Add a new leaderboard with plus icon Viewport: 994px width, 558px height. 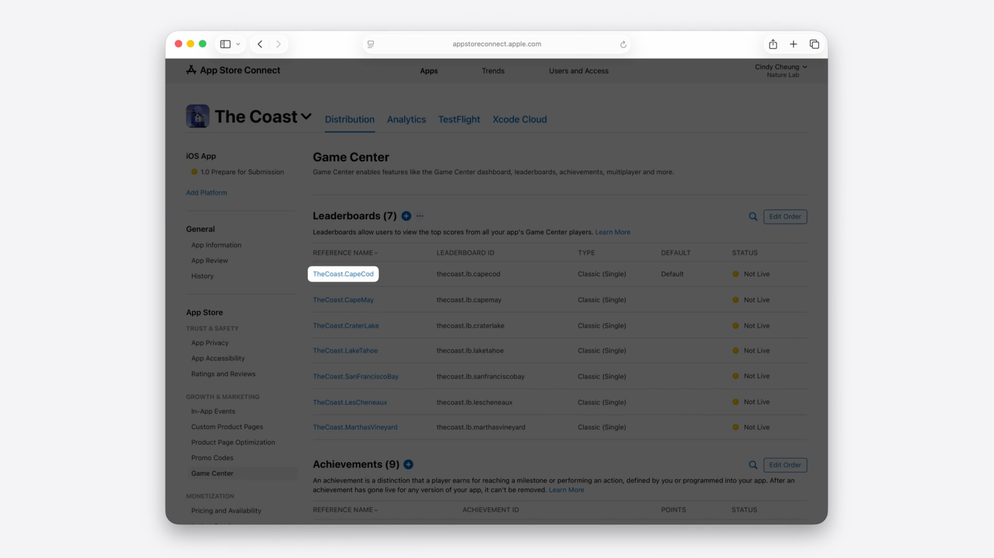pyautogui.click(x=406, y=216)
